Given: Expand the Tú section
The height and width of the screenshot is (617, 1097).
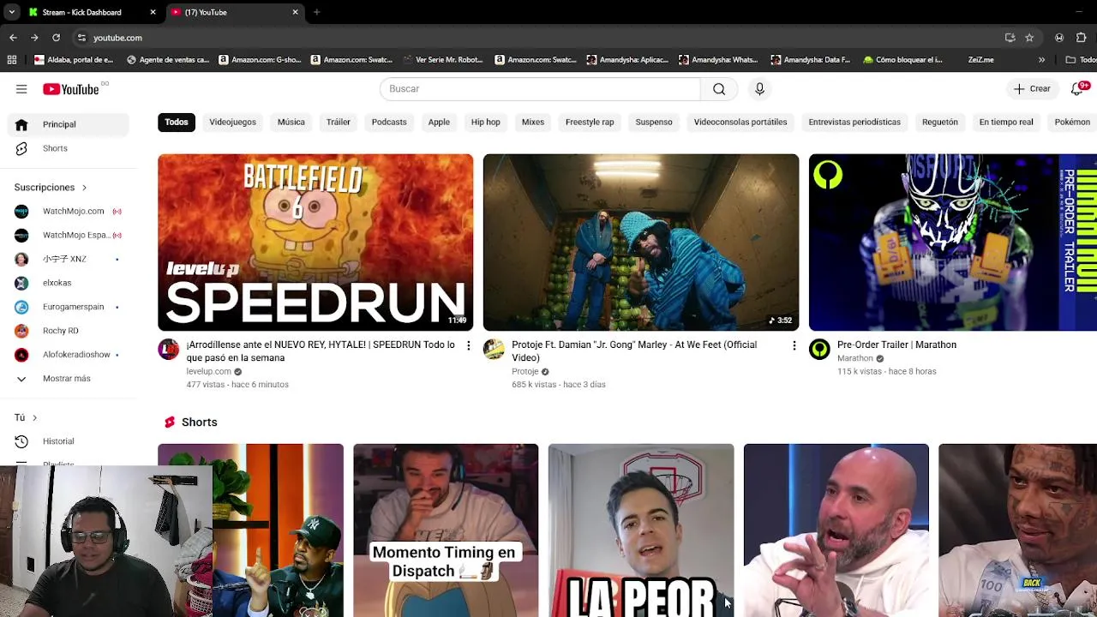Looking at the screenshot, I should coord(26,417).
